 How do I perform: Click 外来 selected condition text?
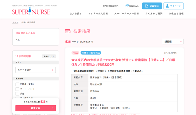coord(18,40)
